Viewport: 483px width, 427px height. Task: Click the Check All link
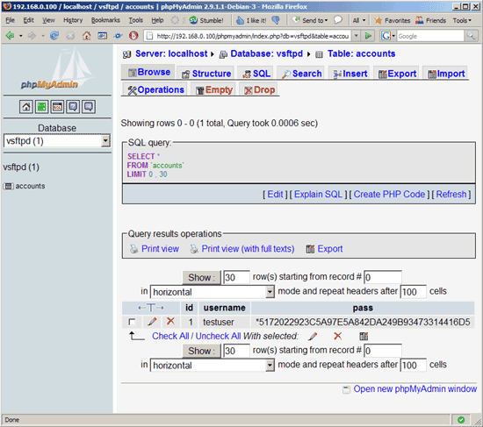(x=170, y=336)
